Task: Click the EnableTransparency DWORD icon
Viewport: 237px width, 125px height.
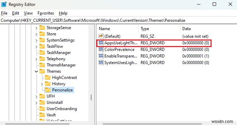Action: [101, 56]
